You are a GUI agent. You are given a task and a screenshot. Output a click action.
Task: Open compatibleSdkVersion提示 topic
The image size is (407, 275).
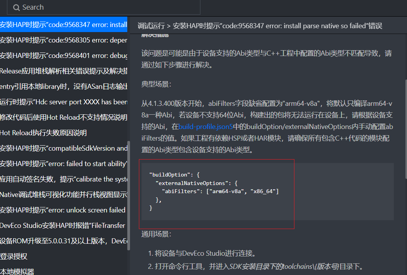click(x=62, y=148)
